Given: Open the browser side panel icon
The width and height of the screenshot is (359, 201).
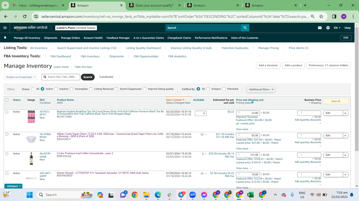Looking at the screenshot, I should pos(334,16).
